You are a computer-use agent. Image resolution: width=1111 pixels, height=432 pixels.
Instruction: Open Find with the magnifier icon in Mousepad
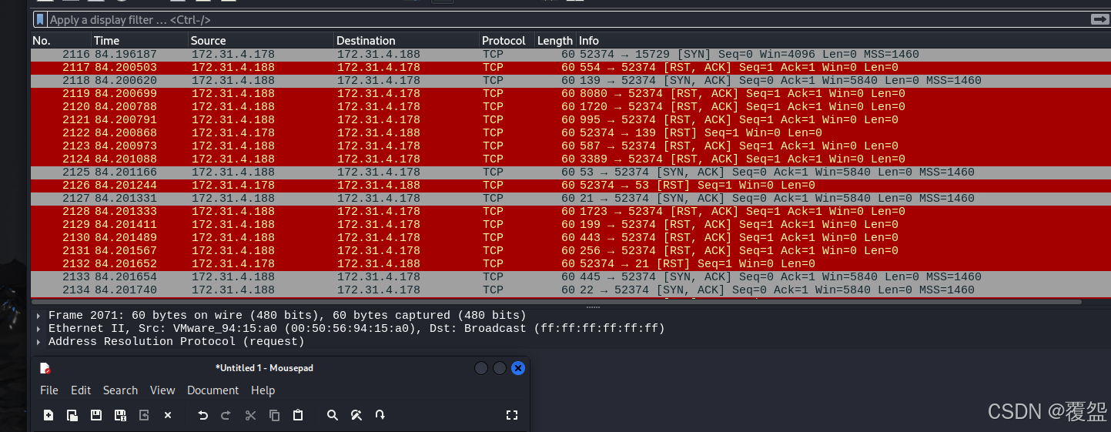click(333, 415)
